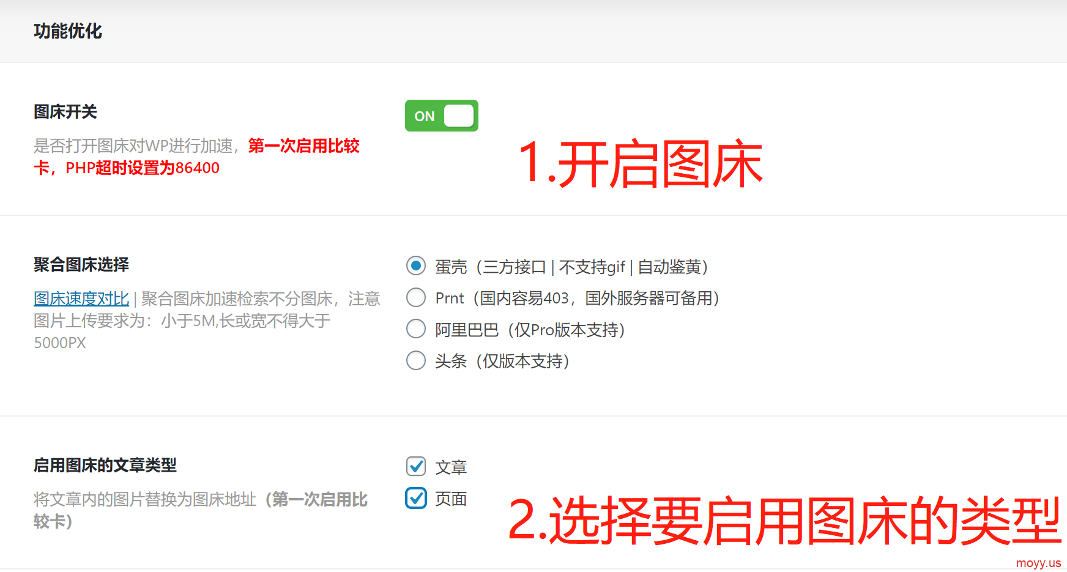The height and width of the screenshot is (572, 1067).
Task: Toggle the 页面 checkbox
Action: (x=416, y=499)
